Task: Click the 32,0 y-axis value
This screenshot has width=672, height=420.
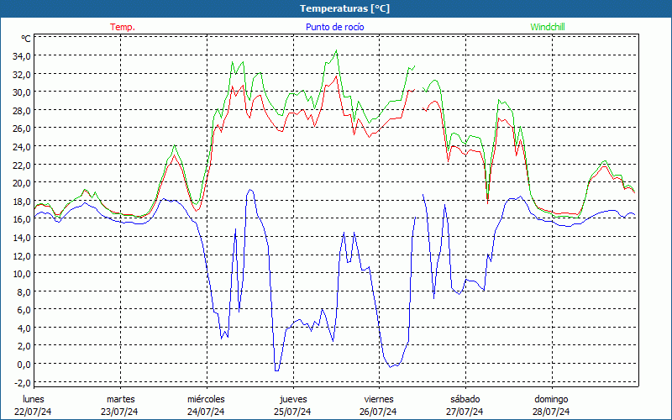Action: click(22, 74)
